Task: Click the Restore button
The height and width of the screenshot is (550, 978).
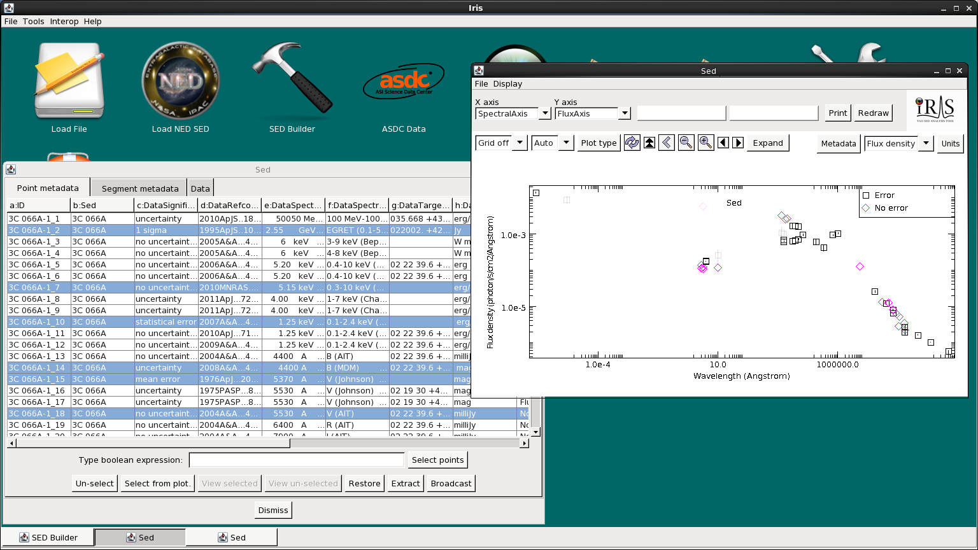Action: [x=364, y=483]
